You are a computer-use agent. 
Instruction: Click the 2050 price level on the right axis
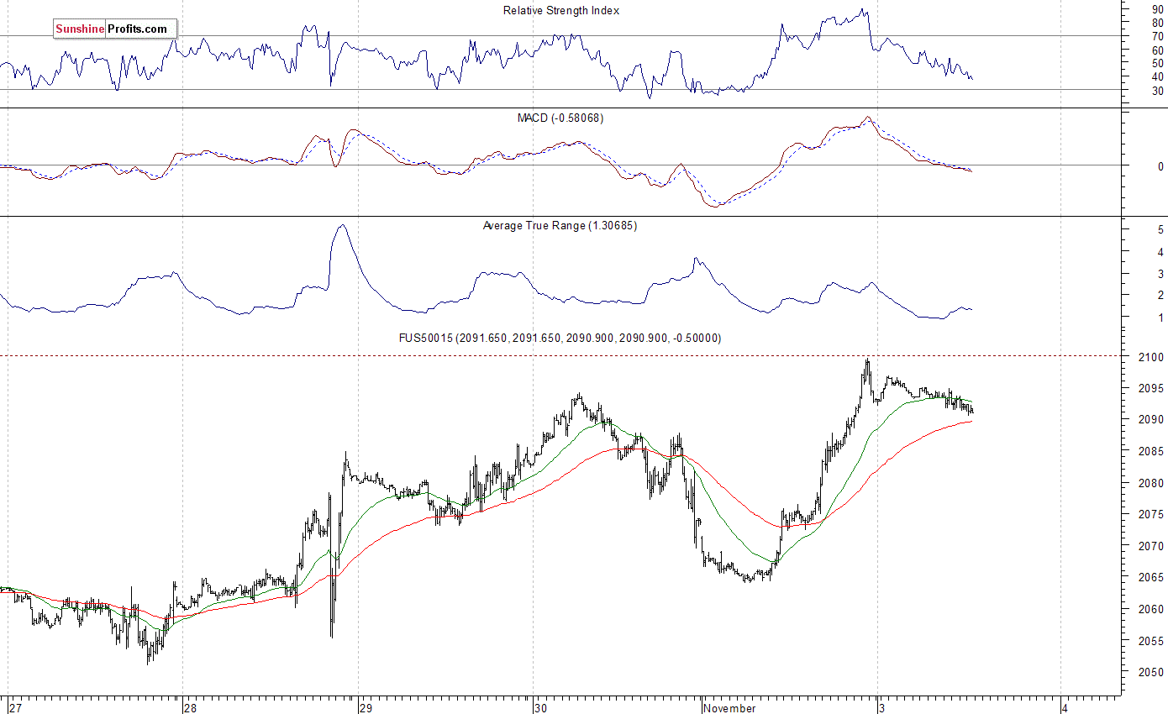(x=1152, y=673)
